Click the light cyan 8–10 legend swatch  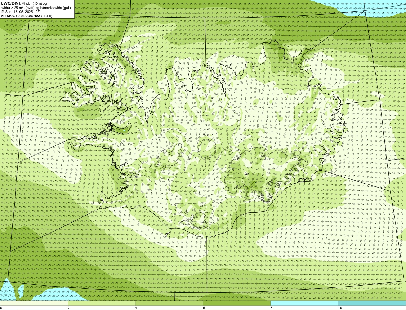coord(304,303)
